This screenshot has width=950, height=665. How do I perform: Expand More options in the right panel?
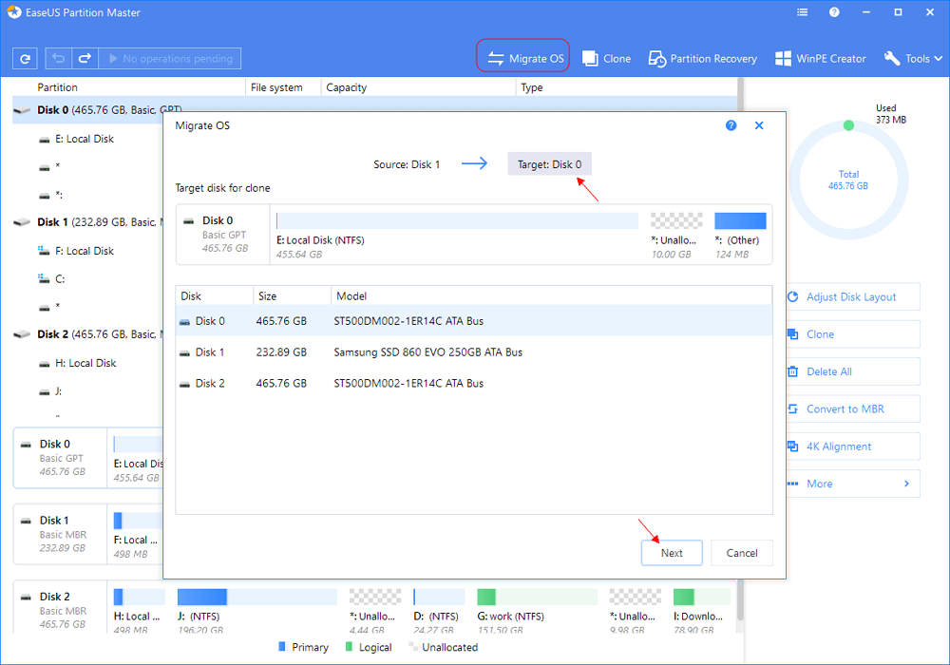click(x=852, y=483)
